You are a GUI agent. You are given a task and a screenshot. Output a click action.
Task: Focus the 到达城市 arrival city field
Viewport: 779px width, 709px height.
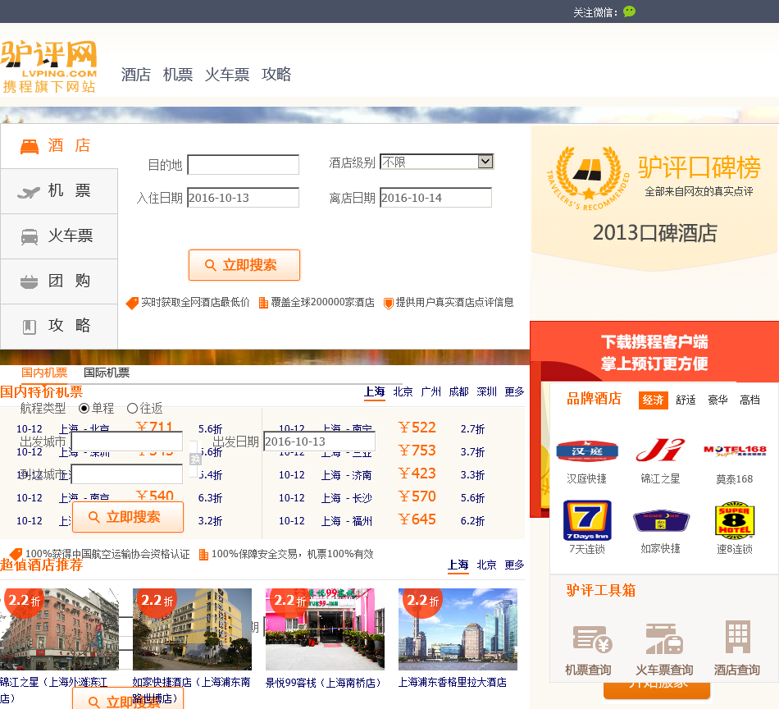coord(126,473)
